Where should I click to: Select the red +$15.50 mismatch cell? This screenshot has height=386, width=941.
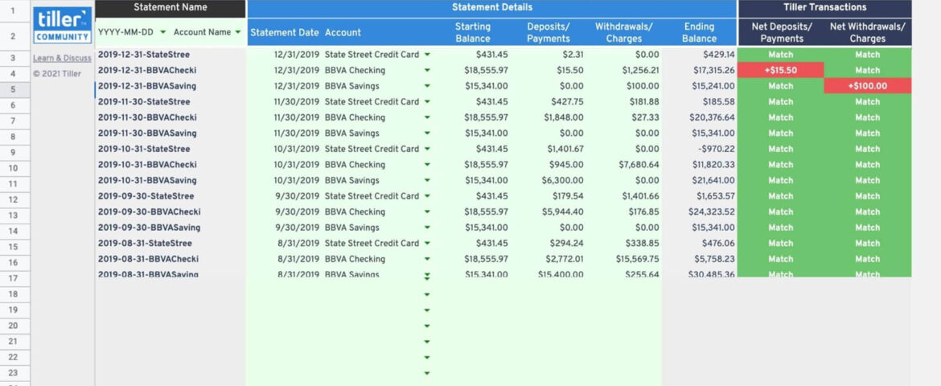point(781,70)
